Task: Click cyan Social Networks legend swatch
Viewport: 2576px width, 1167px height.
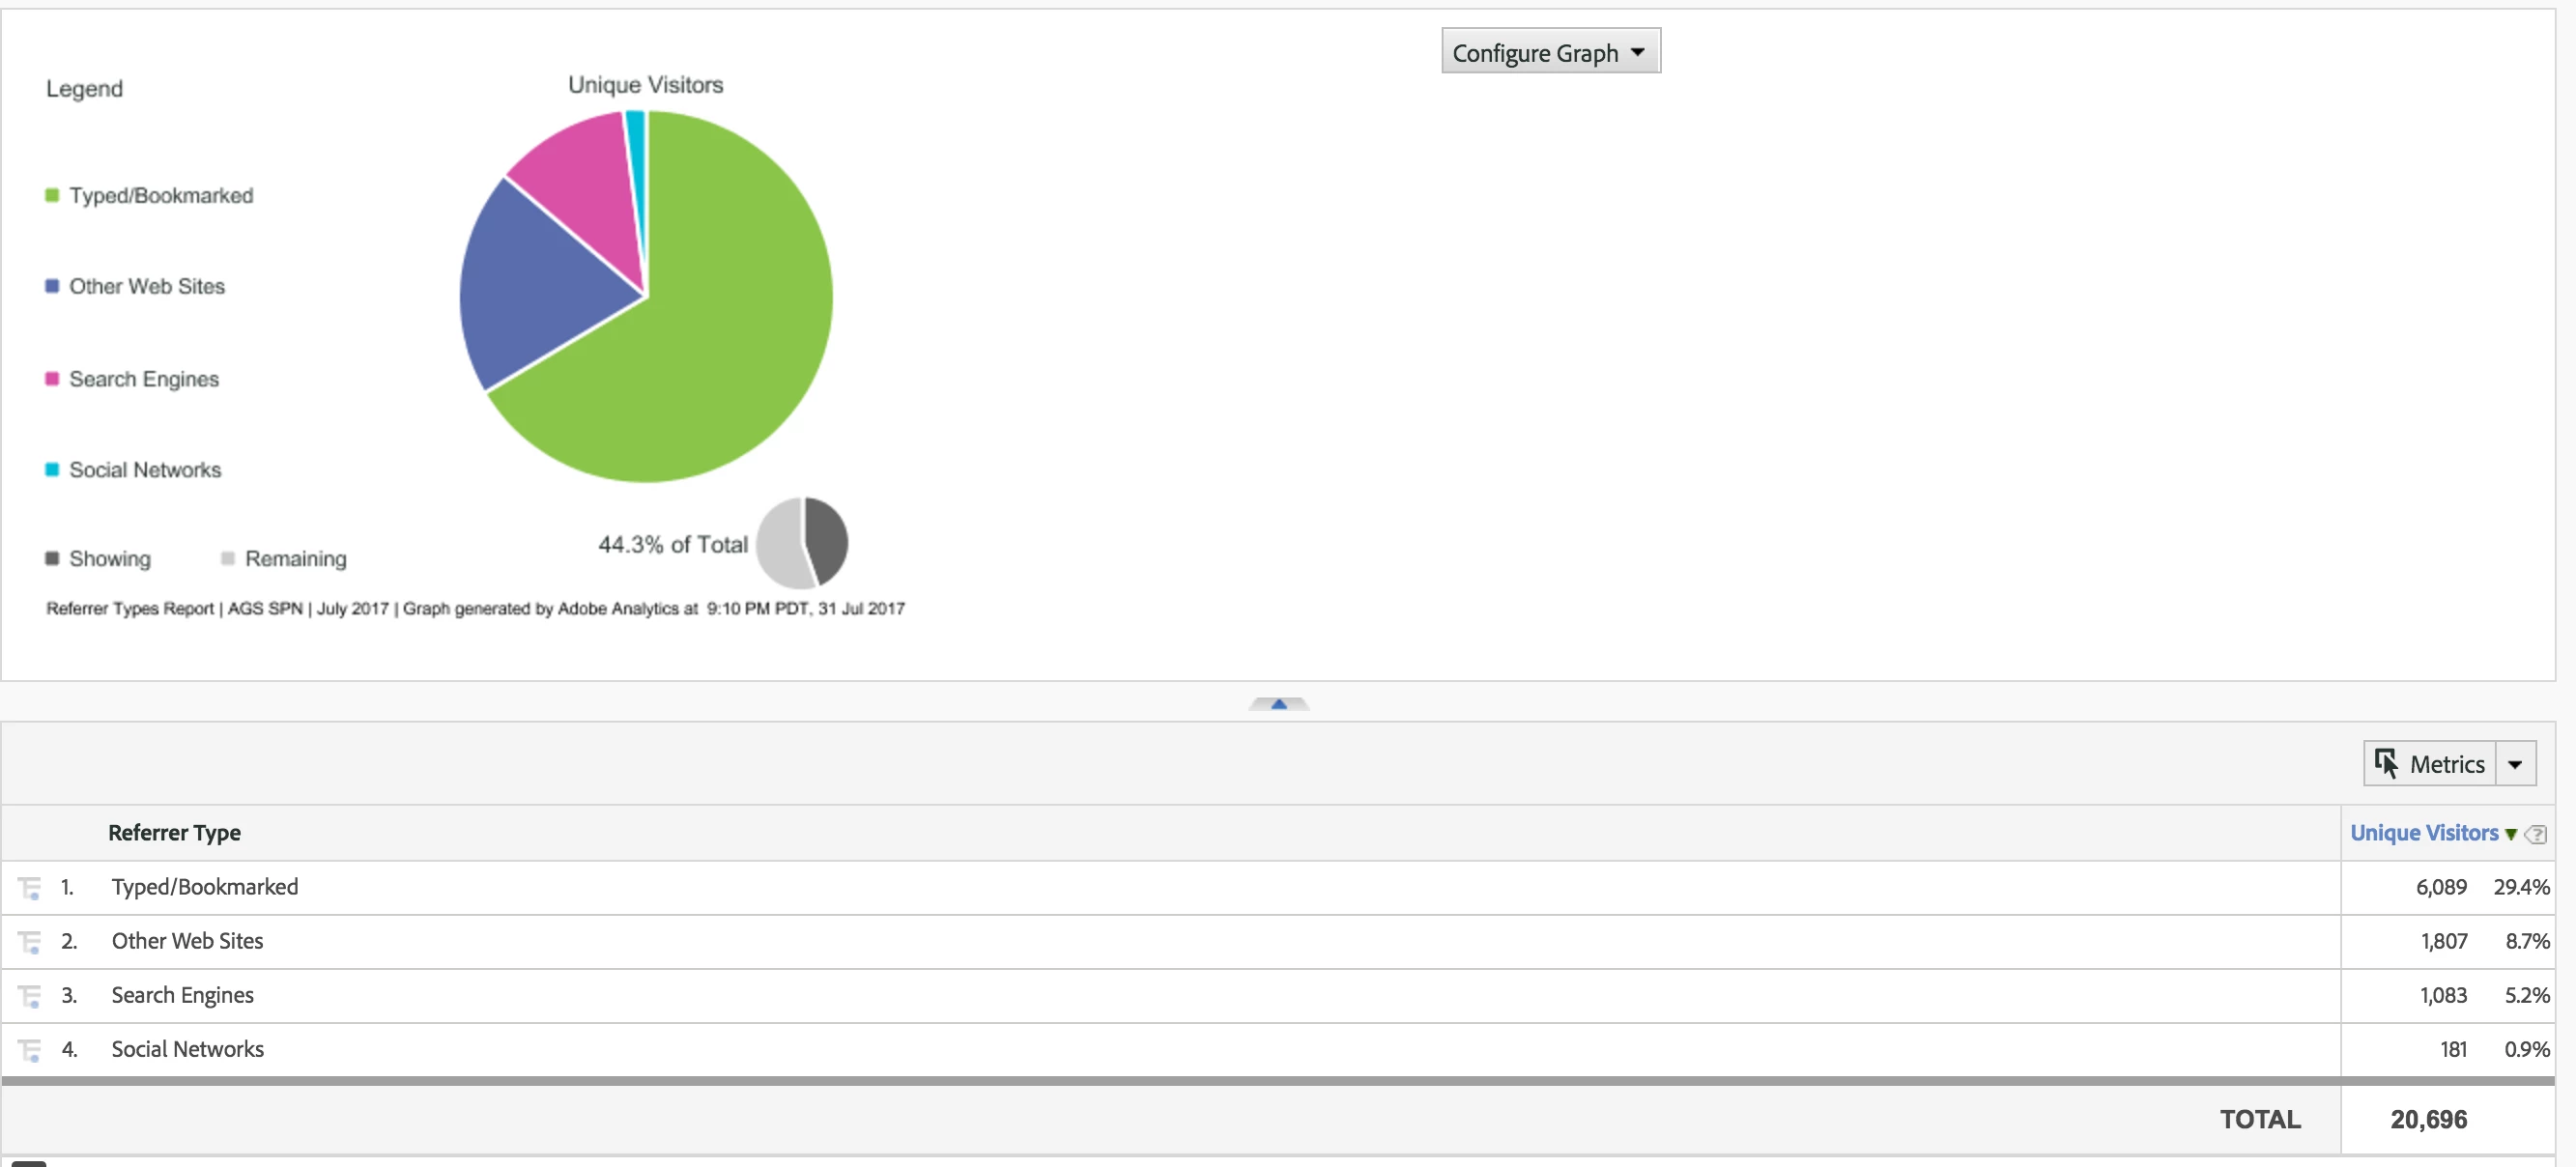Action: [x=52, y=470]
